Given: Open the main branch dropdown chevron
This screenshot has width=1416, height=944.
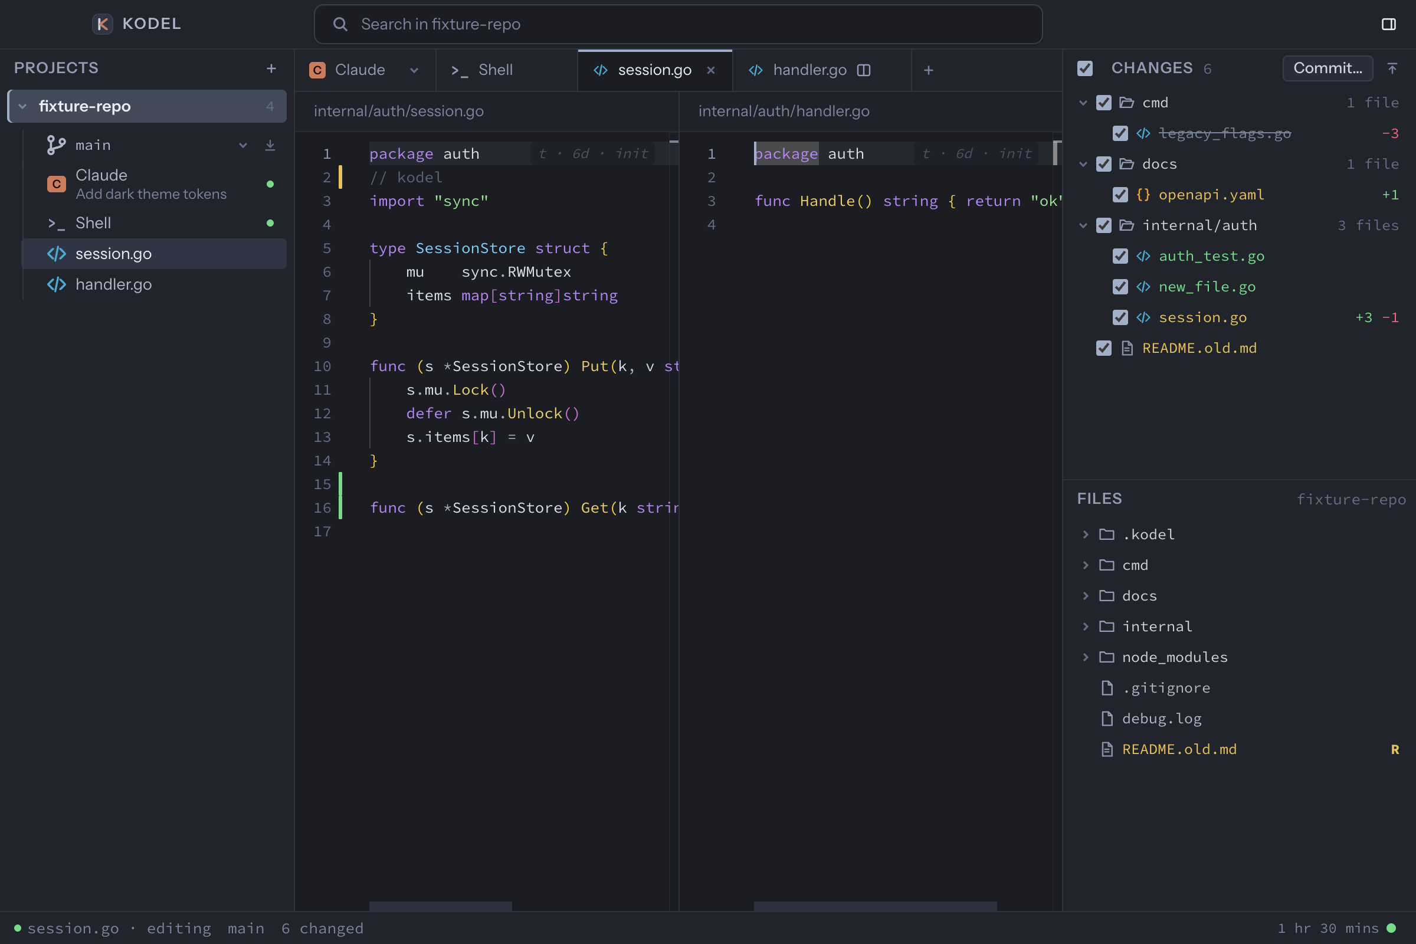Looking at the screenshot, I should [x=242, y=145].
